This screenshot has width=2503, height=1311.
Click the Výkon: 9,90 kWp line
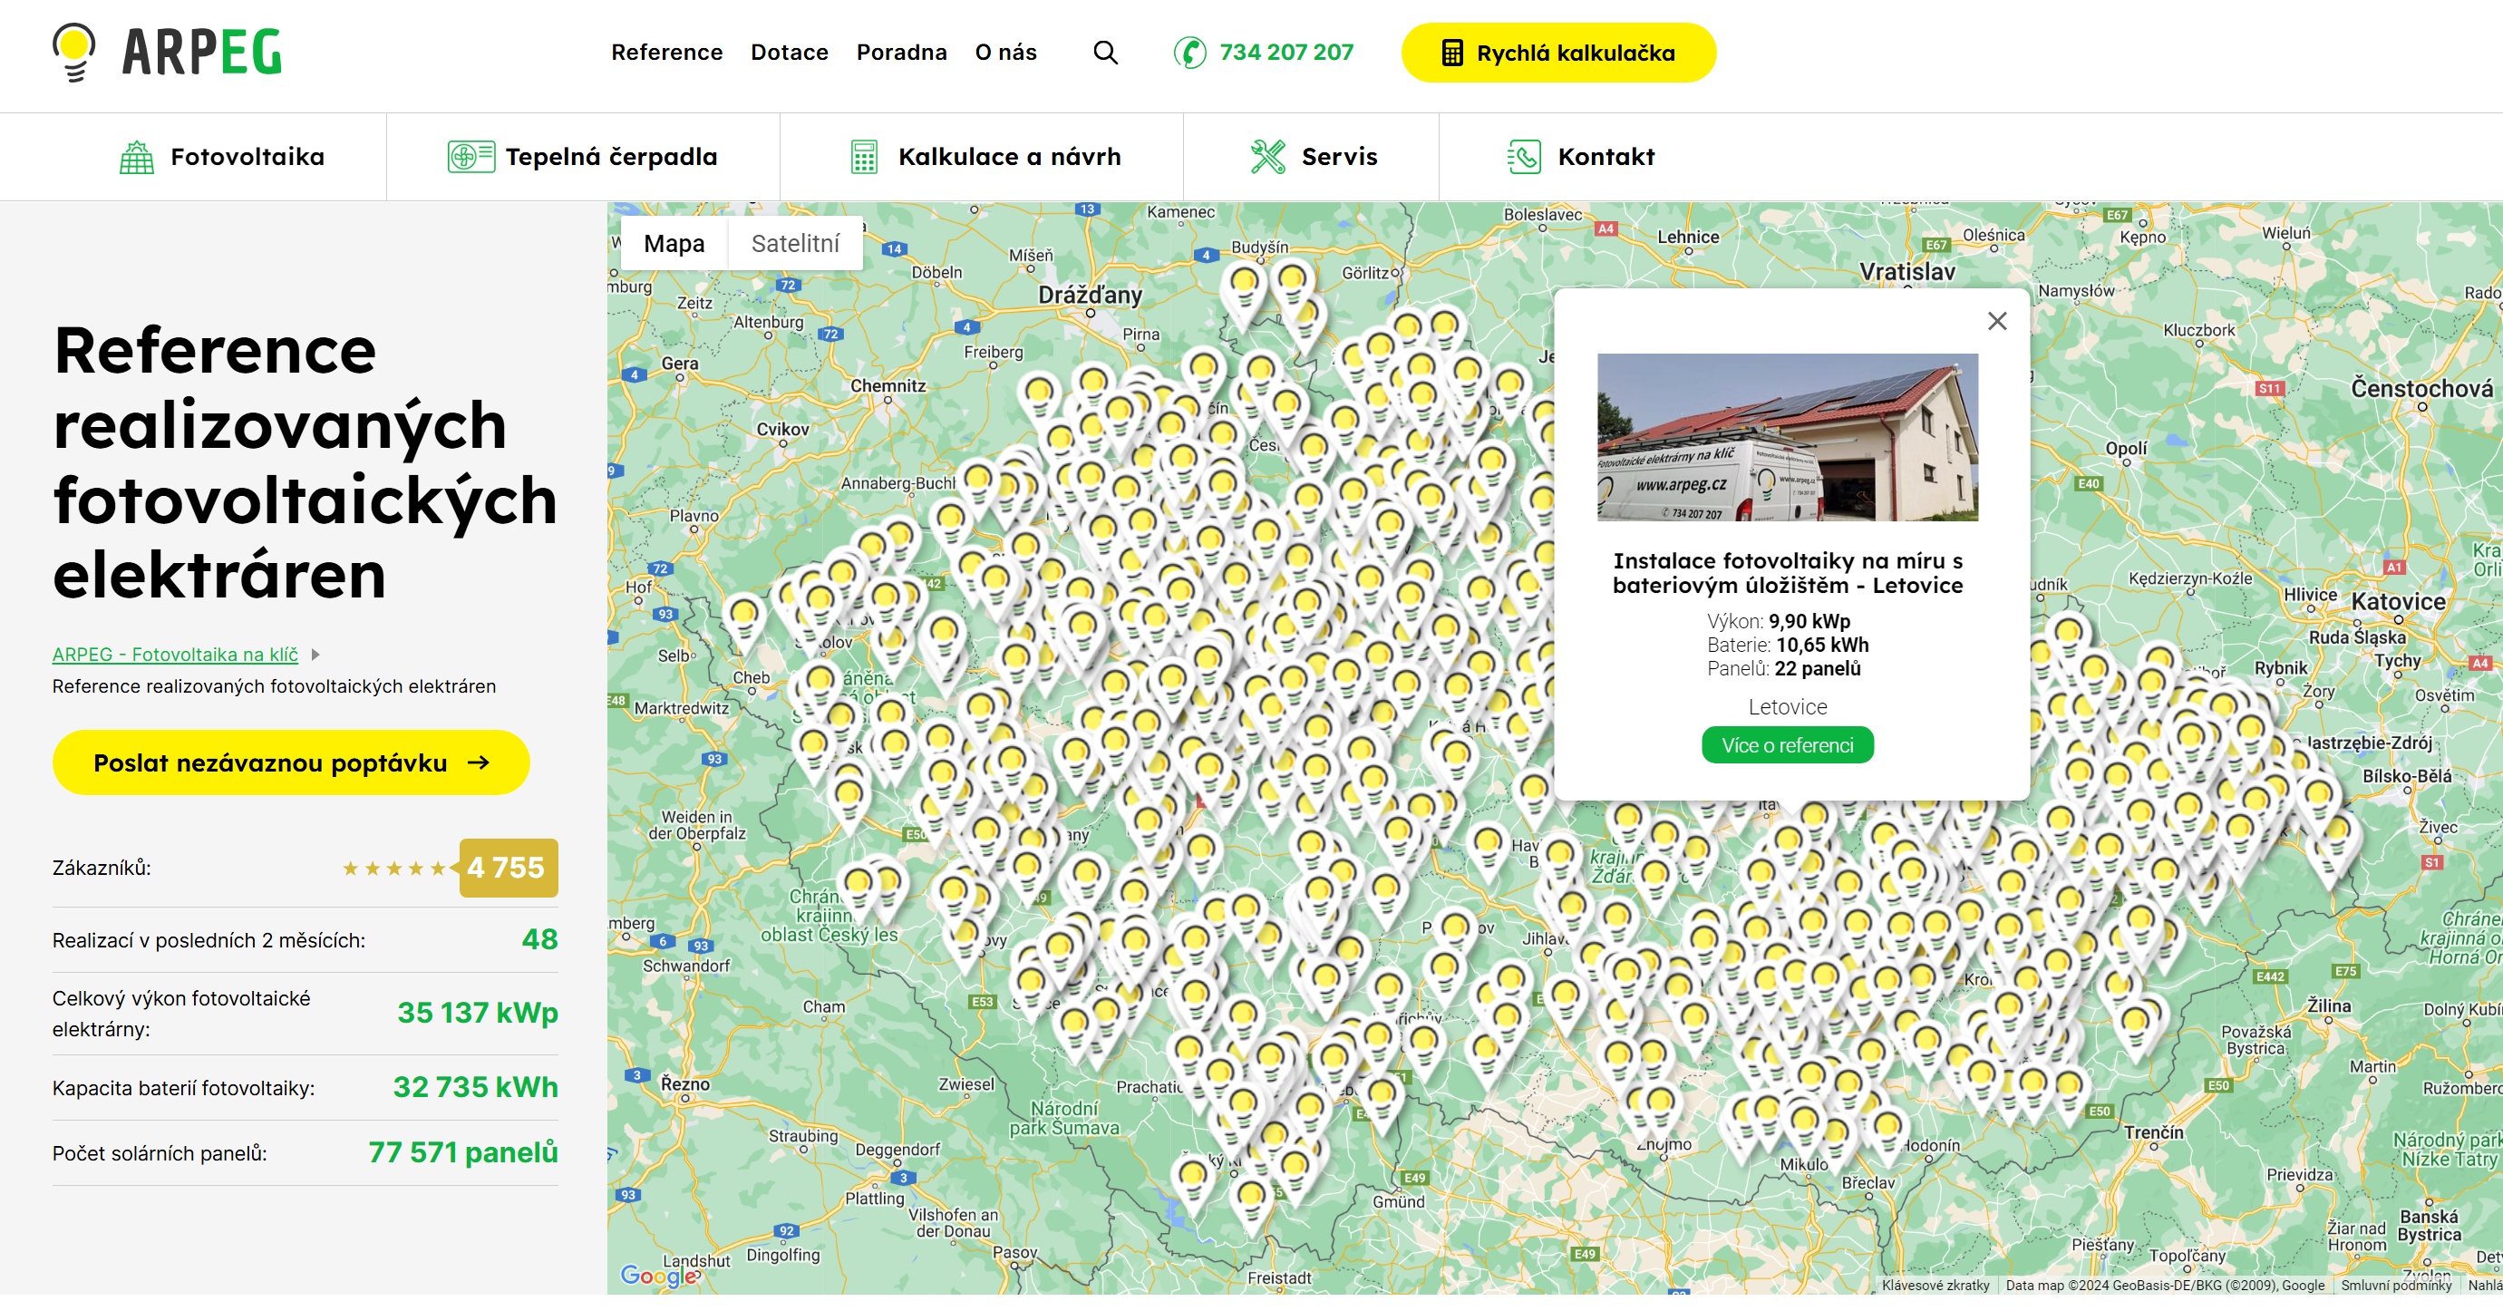(1778, 621)
